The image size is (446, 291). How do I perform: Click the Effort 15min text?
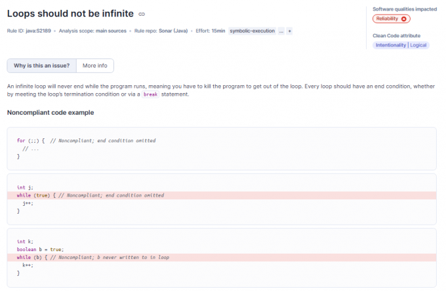(210, 31)
